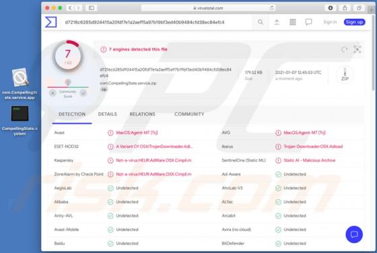Click the 179.52 KB file size
This screenshot has width=377, height=253.
click(253, 72)
